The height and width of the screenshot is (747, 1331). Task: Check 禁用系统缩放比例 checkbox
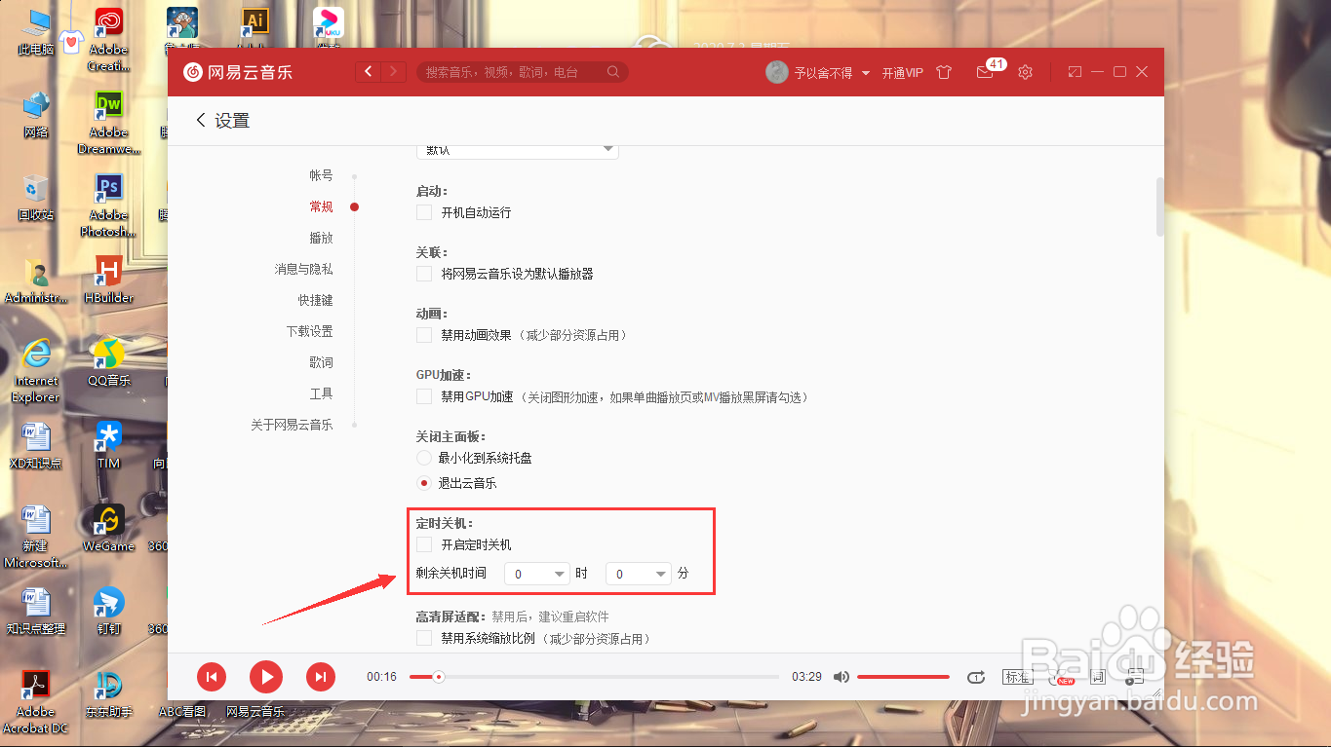pos(424,639)
